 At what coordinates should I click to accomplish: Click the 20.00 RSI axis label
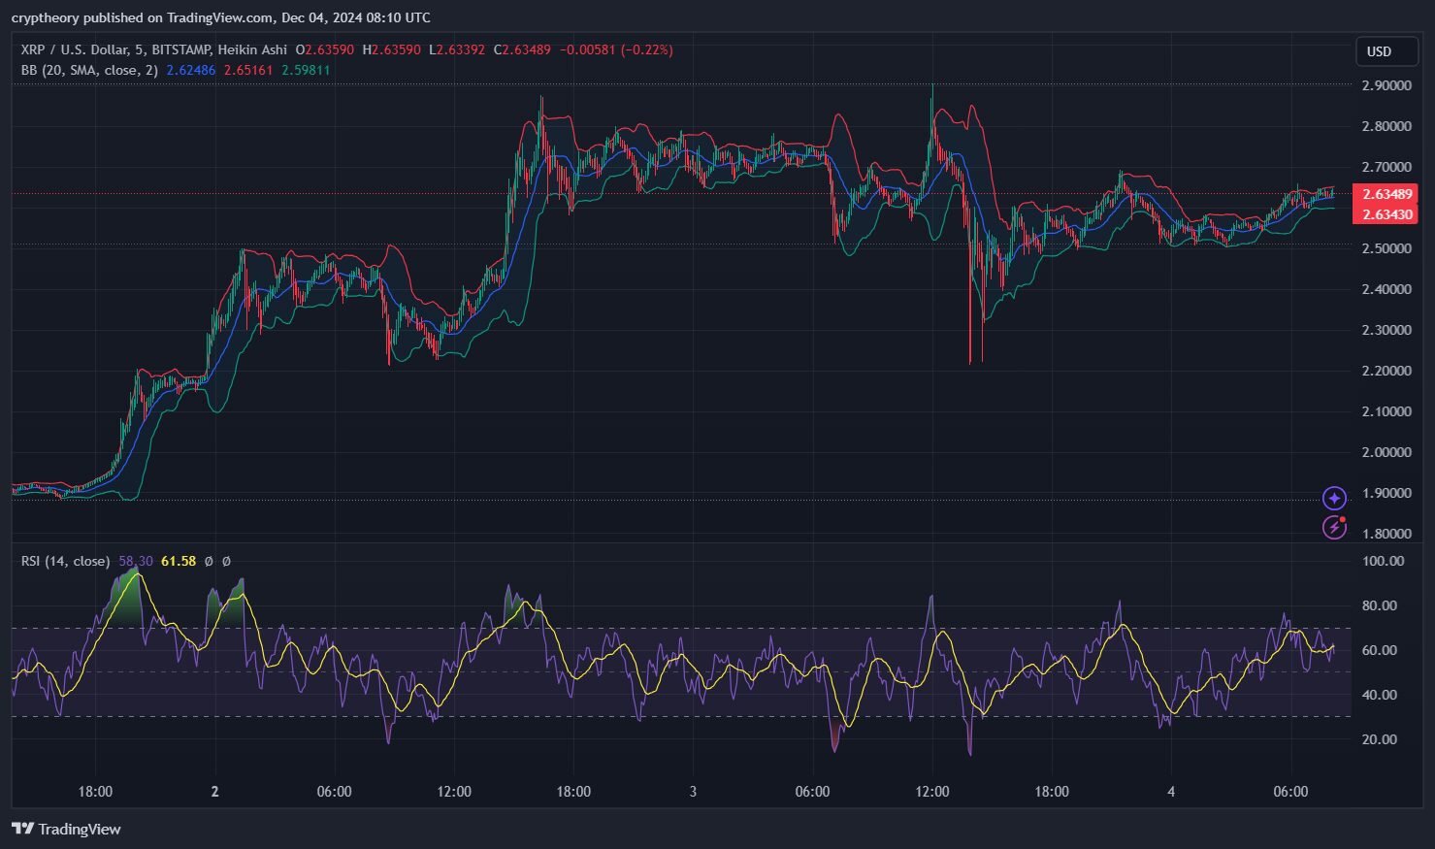1380,739
